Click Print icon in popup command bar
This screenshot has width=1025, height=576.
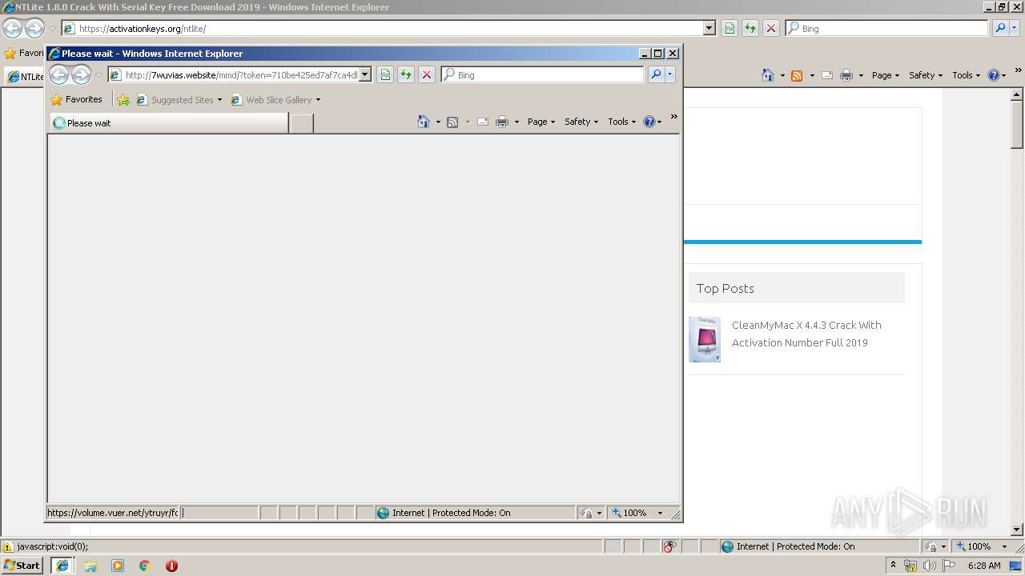coord(502,122)
